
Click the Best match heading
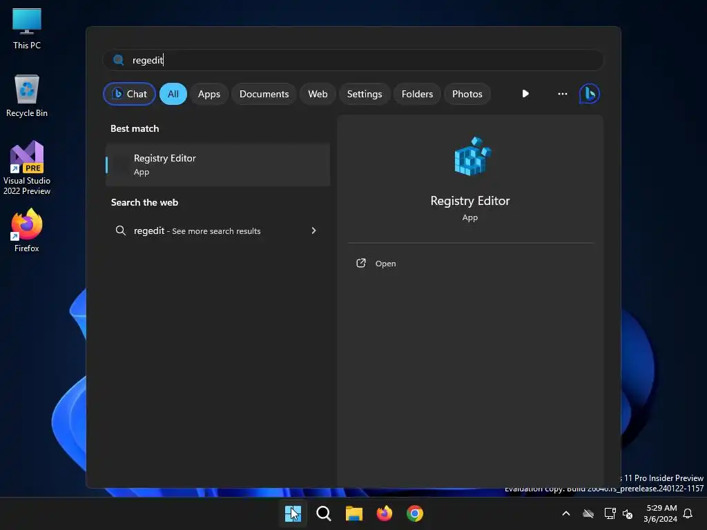(x=135, y=128)
